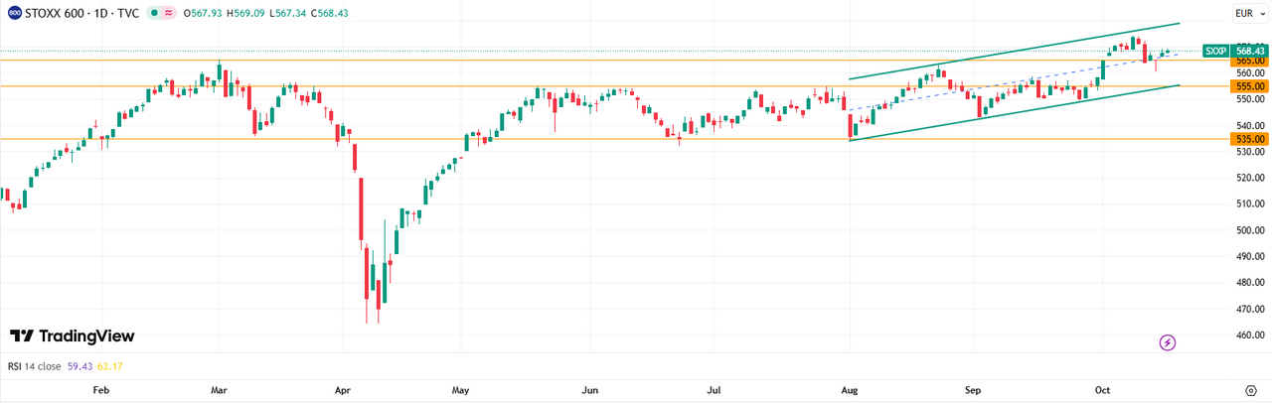Viewport: 1272px width, 403px height.
Task: Click the green market status dot
Action: (152, 13)
